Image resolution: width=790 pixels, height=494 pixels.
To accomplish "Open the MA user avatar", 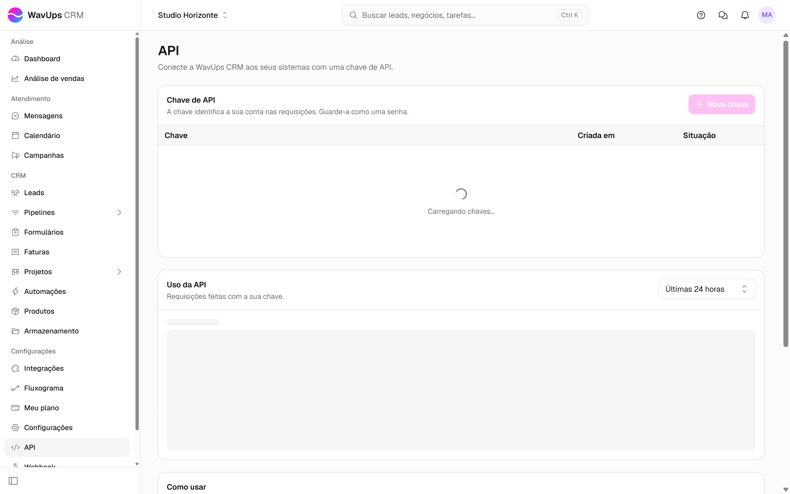I will coord(767,15).
